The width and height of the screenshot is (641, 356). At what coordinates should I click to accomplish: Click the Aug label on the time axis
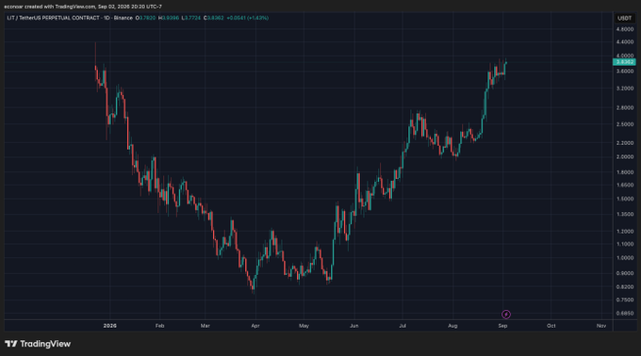coord(452,325)
